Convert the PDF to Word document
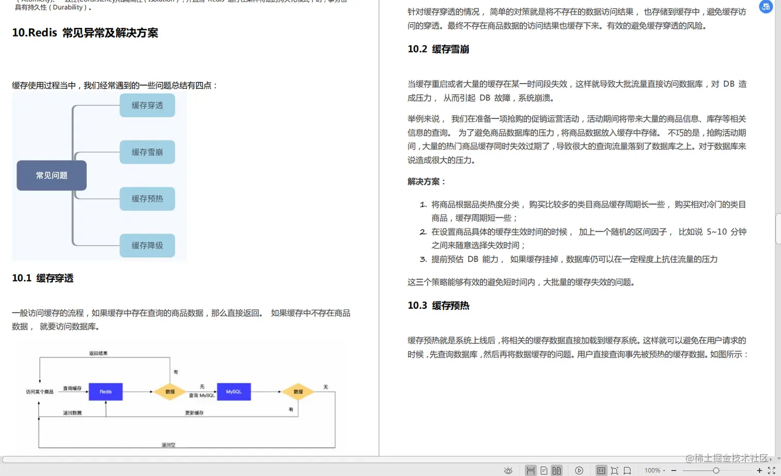The image size is (781, 476). [766, 7]
